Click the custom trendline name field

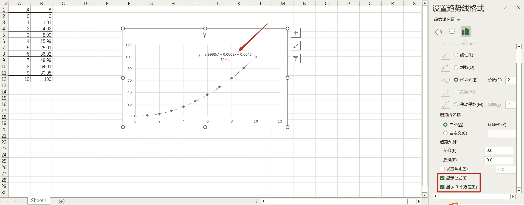[x=502, y=133]
